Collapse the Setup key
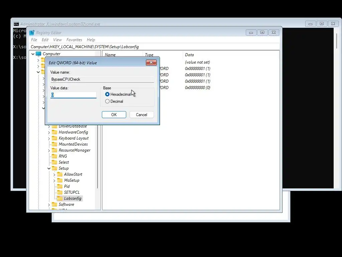This screenshot has width=342, height=257. 49,168
